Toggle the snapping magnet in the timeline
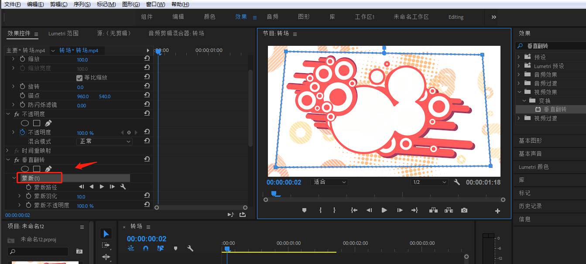Viewport: 586px width, 264px height. click(x=145, y=248)
